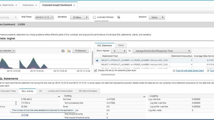Select the Extended Insight Dashboard tab
The width and height of the screenshot is (214, 120).
tap(57, 5)
